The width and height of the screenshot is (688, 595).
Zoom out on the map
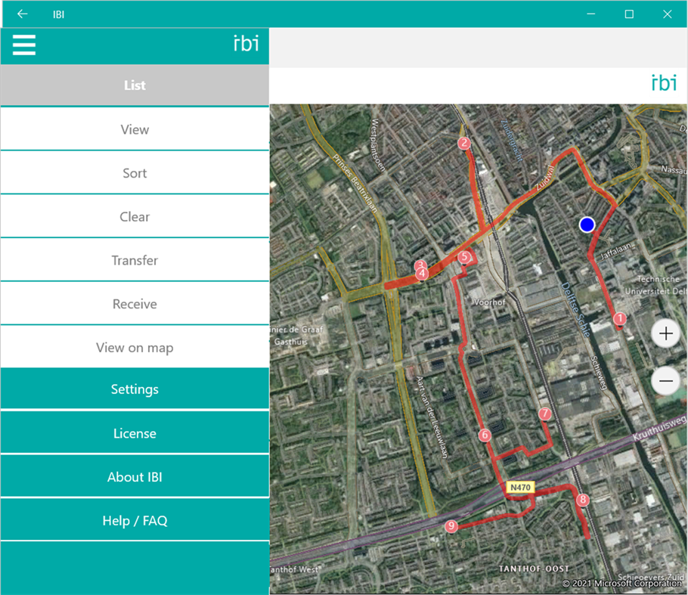click(665, 381)
